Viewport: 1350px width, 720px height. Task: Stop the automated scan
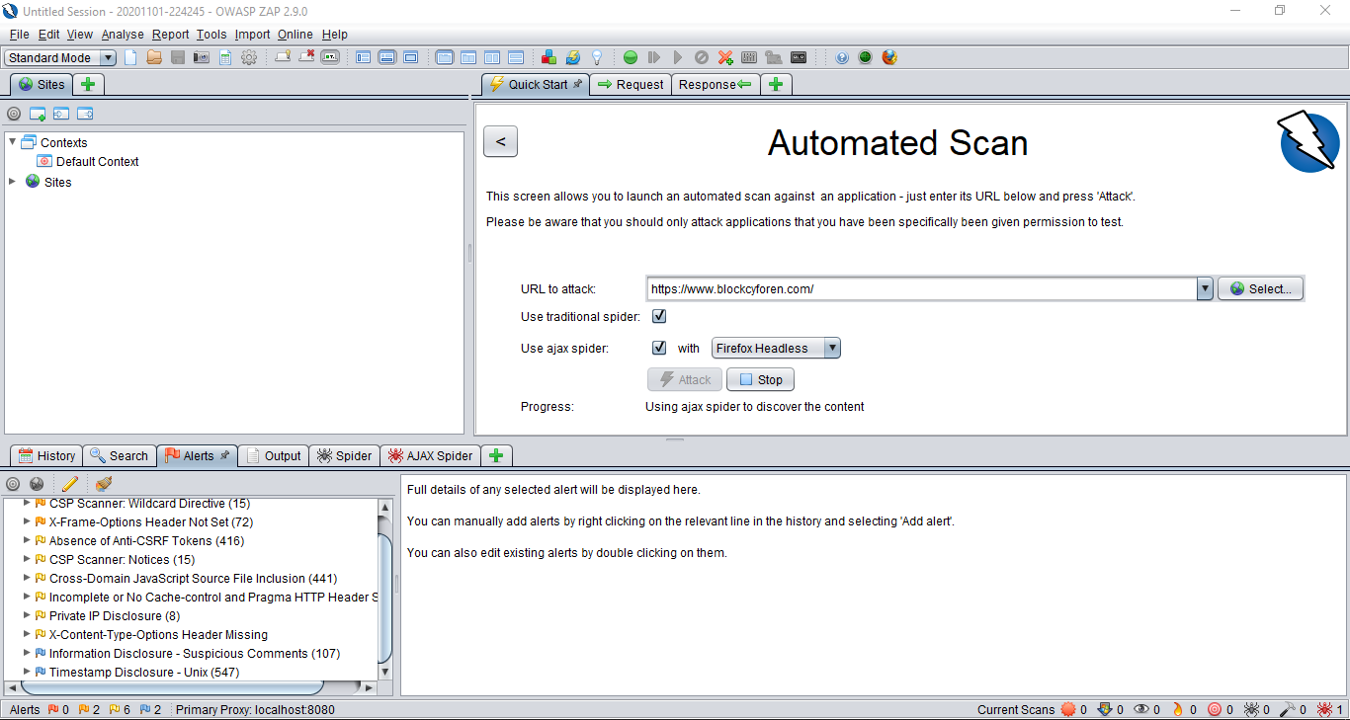click(760, 379)
